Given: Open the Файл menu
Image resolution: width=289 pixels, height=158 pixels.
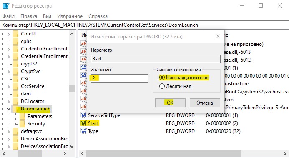Looking at the screenshot, I should point(8,16).
